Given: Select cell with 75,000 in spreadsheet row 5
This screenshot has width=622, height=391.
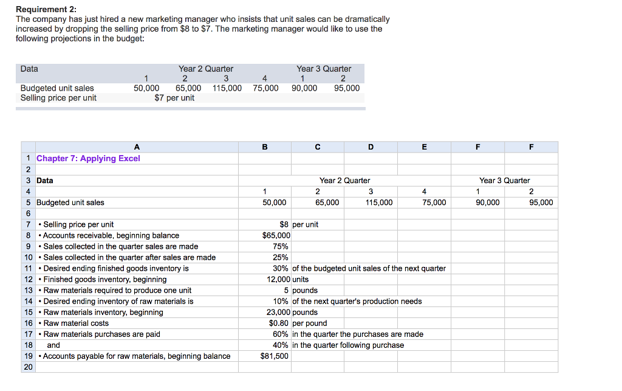Looking at the screenshot, I should [425, 202].
